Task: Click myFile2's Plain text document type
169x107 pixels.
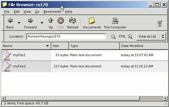Action: (86, 66)
